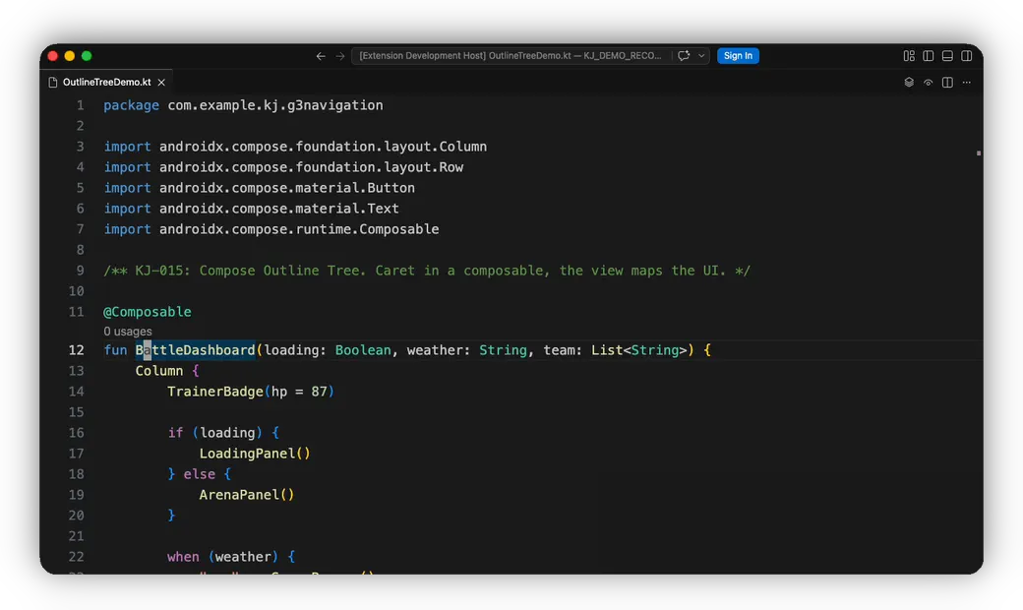This screenshot has width=1023, height=610.
Task: Go forward with the right arrow
Action: coord(340,56)
